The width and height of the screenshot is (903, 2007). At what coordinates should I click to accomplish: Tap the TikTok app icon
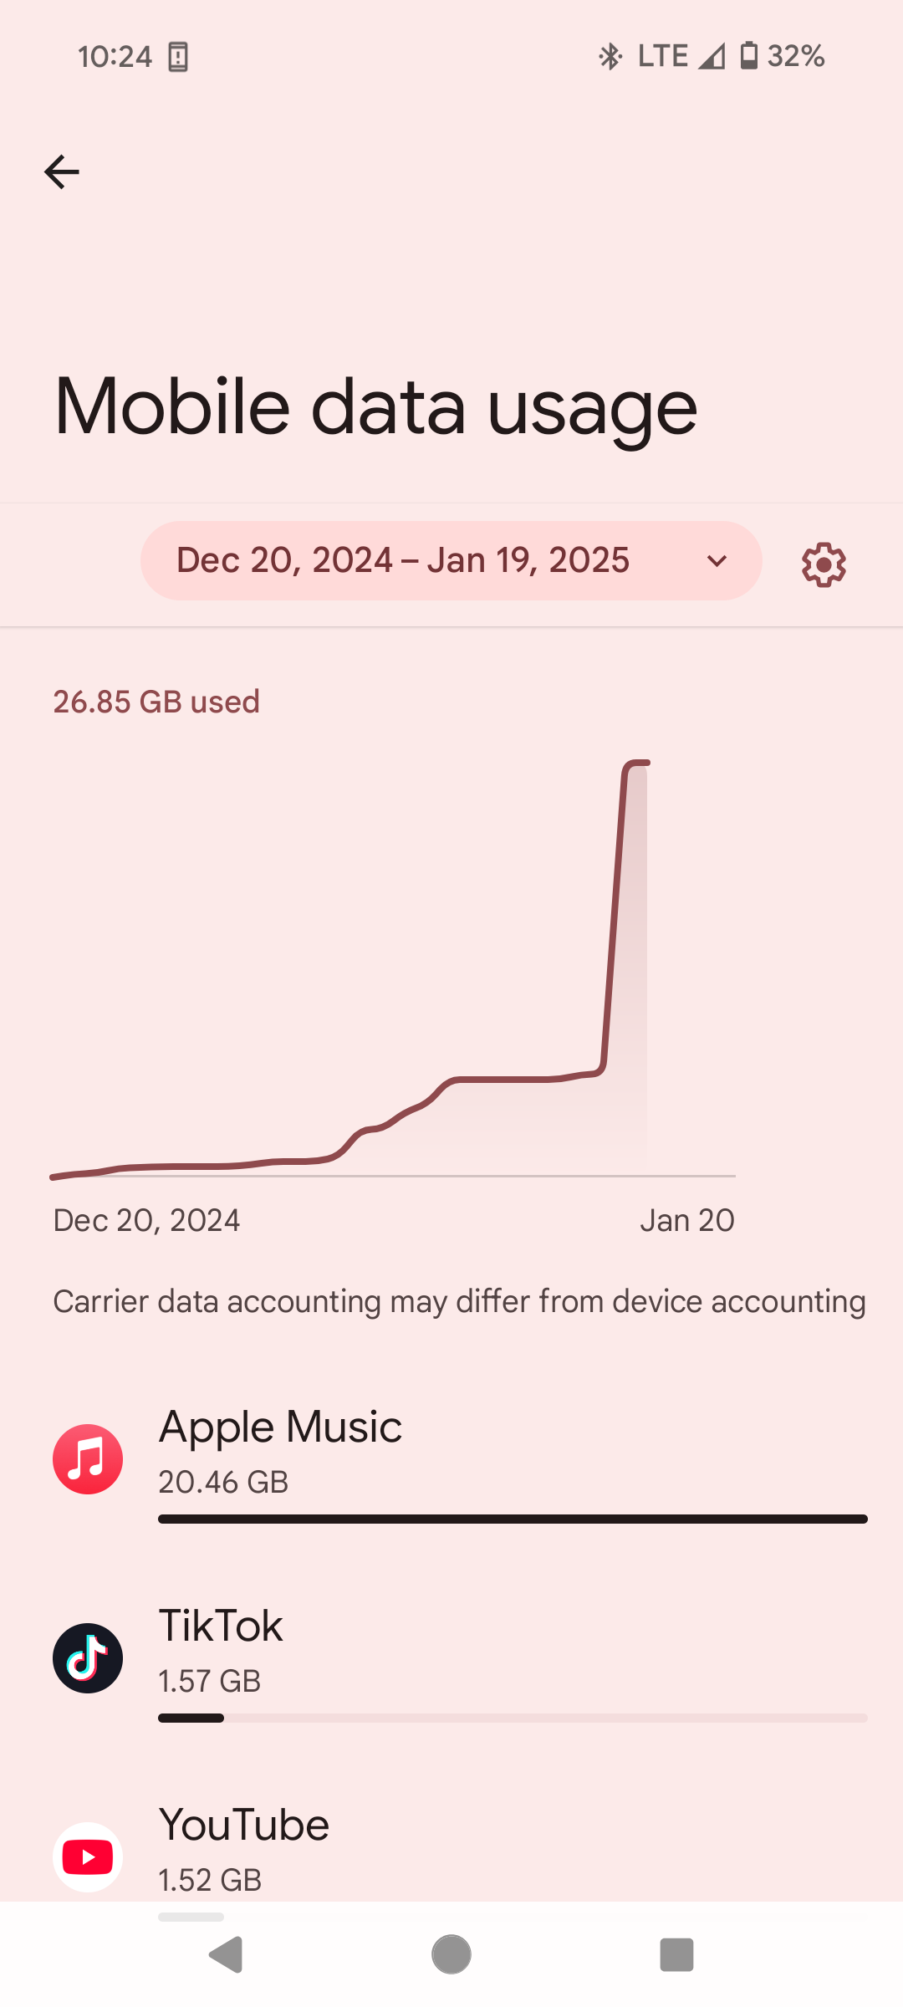[x=88, y=1658]
